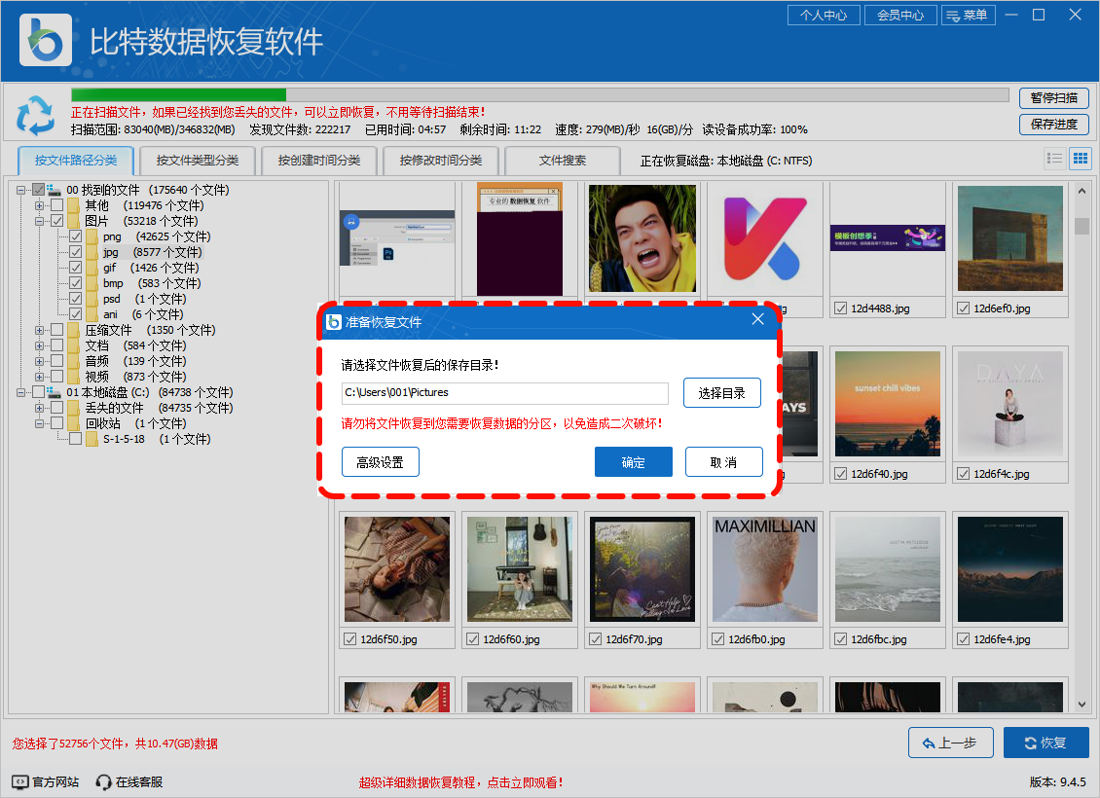The image size is (1100, 798).
Task: Click the Bit Data Recovery app logo
Action: pyautogui.click(x=46, y=40)
